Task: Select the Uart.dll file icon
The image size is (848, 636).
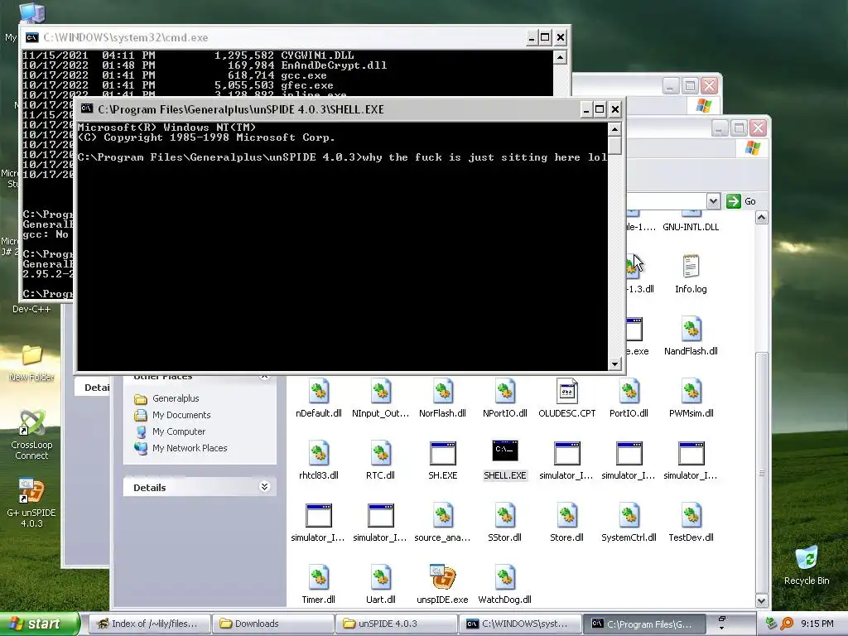Action: (x=381, y=577)
